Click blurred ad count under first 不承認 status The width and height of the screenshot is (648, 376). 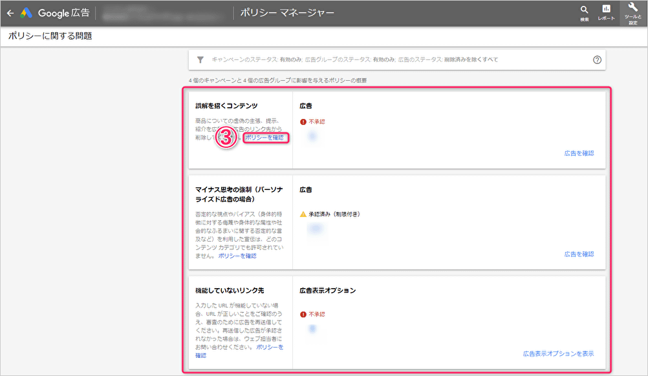click(x=313, y=136)
